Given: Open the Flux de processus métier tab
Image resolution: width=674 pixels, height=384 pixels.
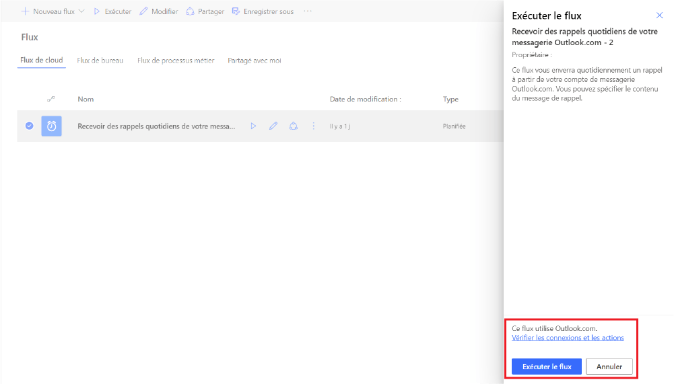Looking at the screenshot, I should (x=176, y=61).
